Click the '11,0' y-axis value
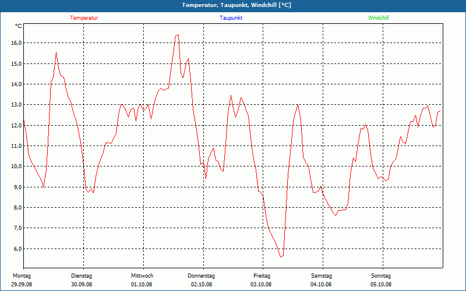This screenshot has width=466, height=291. coord(17,146)
